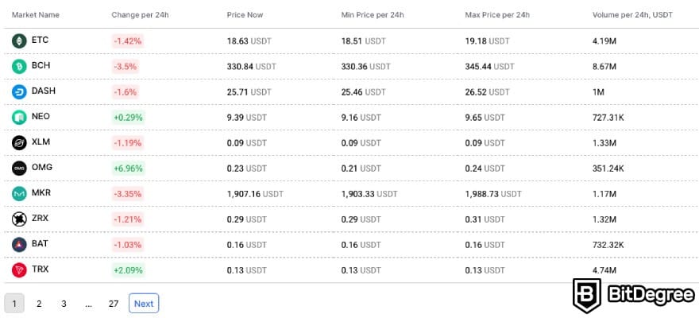The height and width of the screenshot is (318, 699).
Task: Select current page 1 button
Action: (14, 304)
